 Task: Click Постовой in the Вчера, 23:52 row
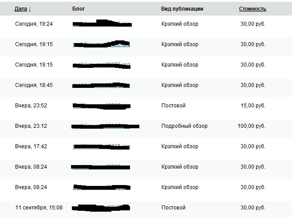tap(173, 106)
